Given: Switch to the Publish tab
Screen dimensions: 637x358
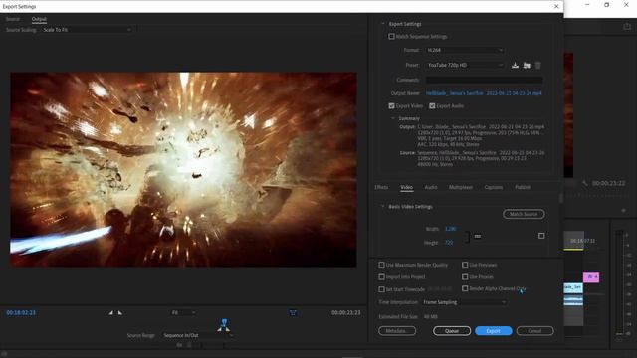Looking at the screenshot, I should [523, 187].
